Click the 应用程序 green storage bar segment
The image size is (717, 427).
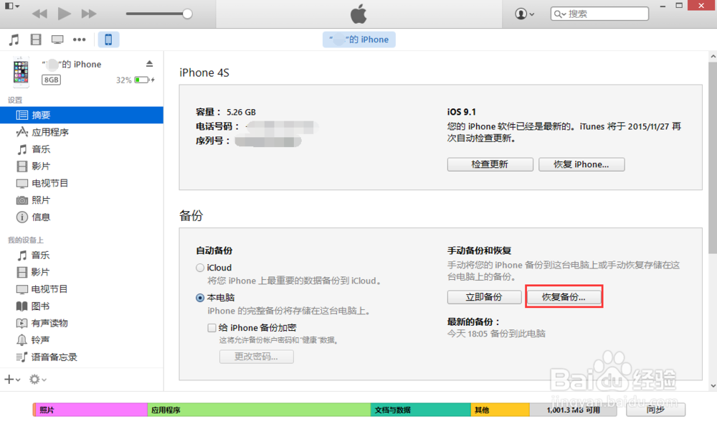[x=259, y=410]
